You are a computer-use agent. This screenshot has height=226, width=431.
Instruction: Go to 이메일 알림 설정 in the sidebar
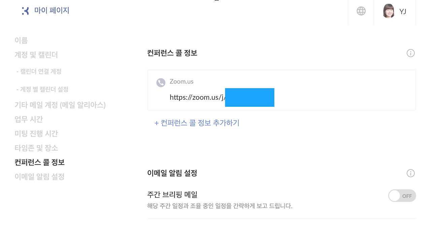click(x=39, y=176)
